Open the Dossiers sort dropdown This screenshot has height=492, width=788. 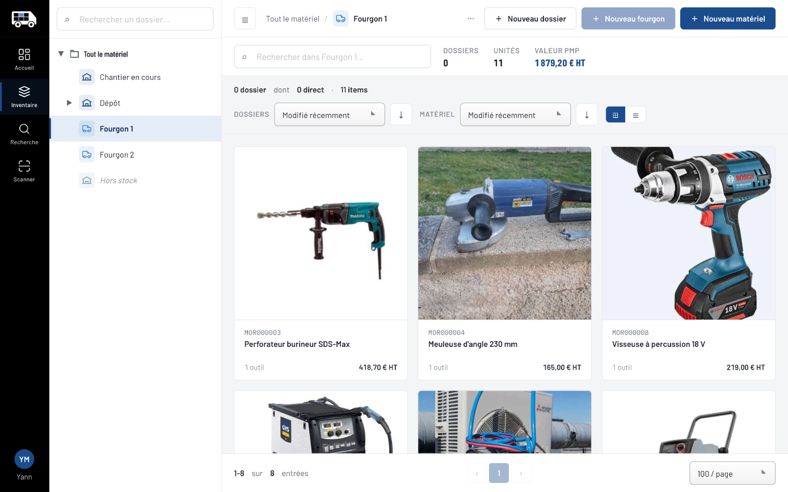pyautogui.click(x=330, y=114)
